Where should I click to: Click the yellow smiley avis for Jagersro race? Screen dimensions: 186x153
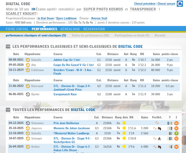(x=124, y=128)
